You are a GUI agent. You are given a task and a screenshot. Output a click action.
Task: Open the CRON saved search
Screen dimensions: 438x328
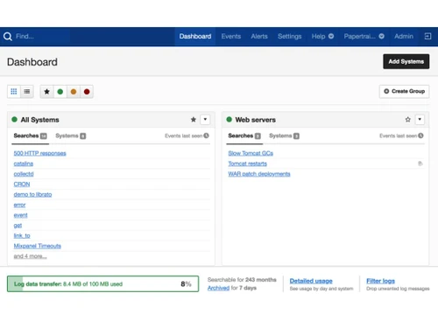coord(22,185)
